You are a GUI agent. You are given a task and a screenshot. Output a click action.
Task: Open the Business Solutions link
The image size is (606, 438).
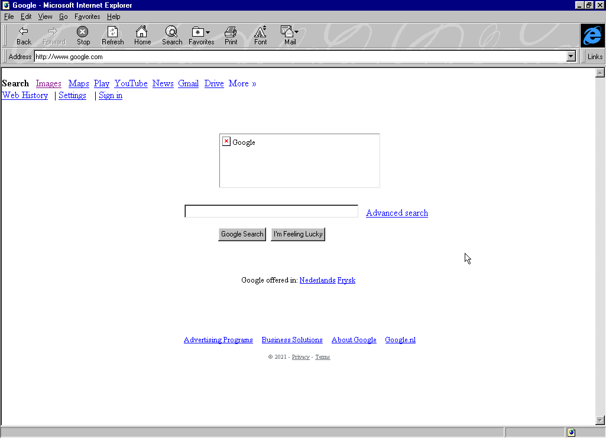tap(292, 340)
